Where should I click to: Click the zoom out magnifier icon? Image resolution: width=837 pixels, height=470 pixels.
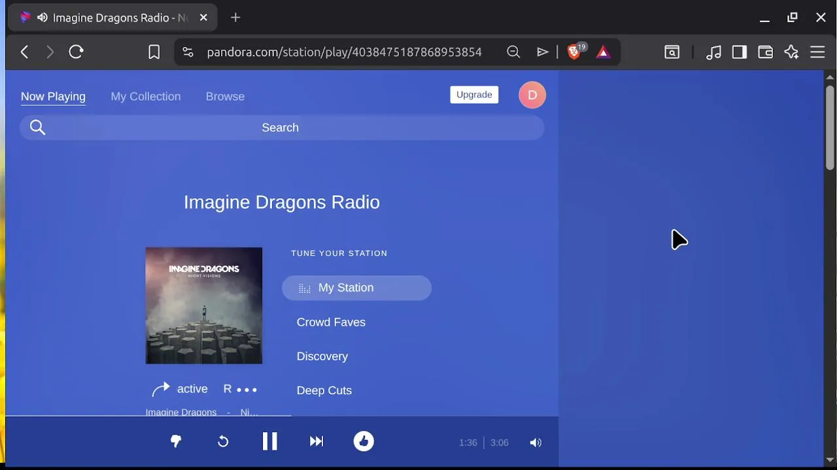pyautogui.click(x=513, y=52)
